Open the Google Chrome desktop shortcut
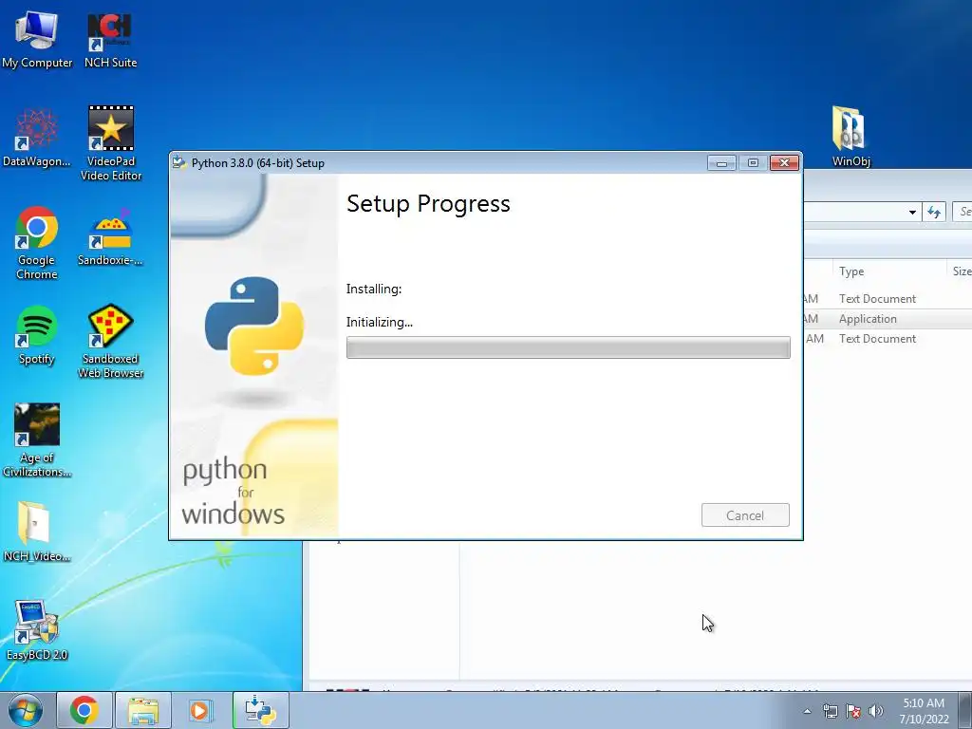 [x=37, y=242]
